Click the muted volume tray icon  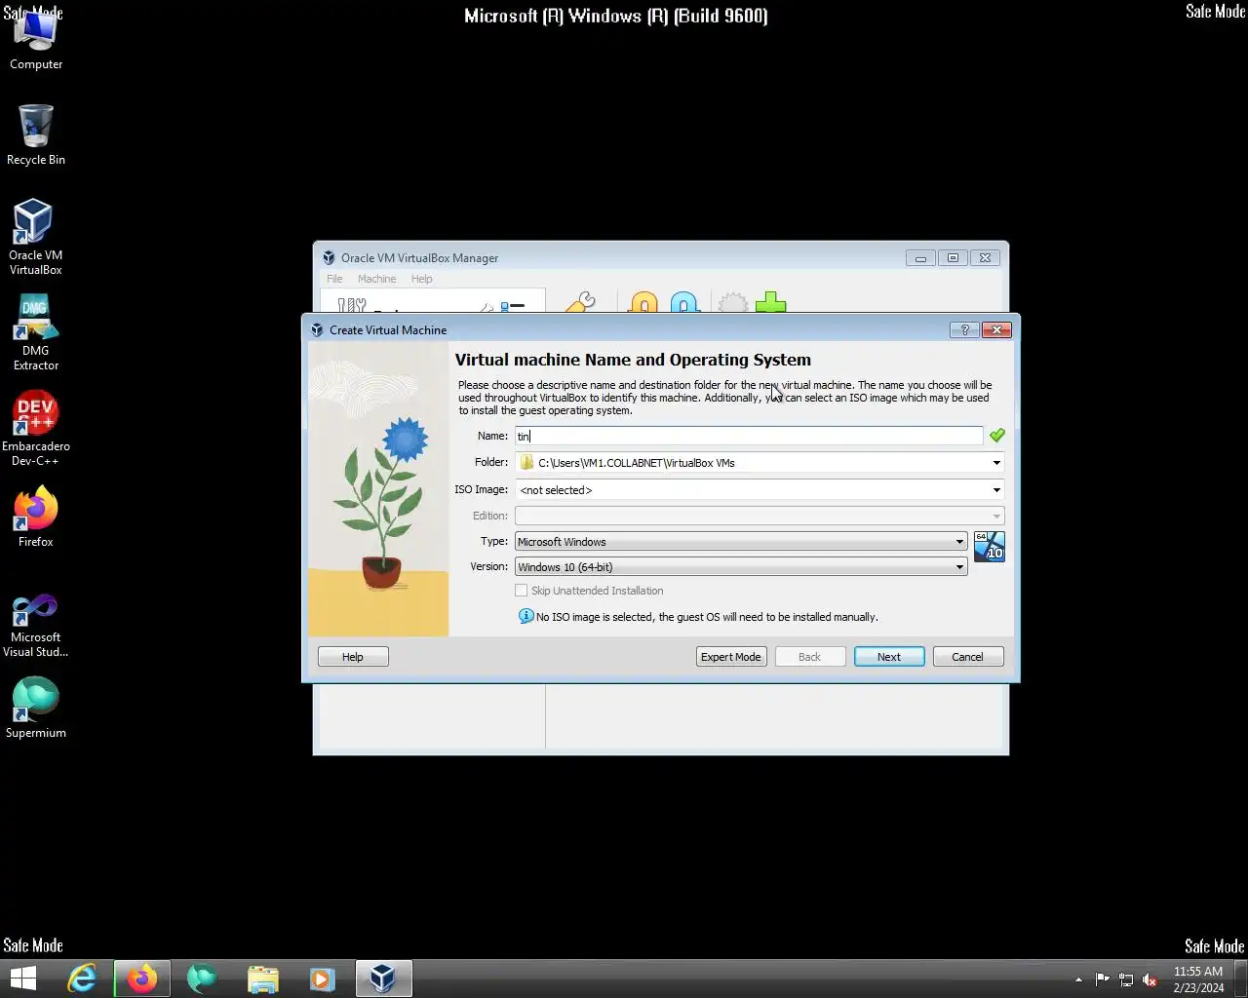(1150, 979)
